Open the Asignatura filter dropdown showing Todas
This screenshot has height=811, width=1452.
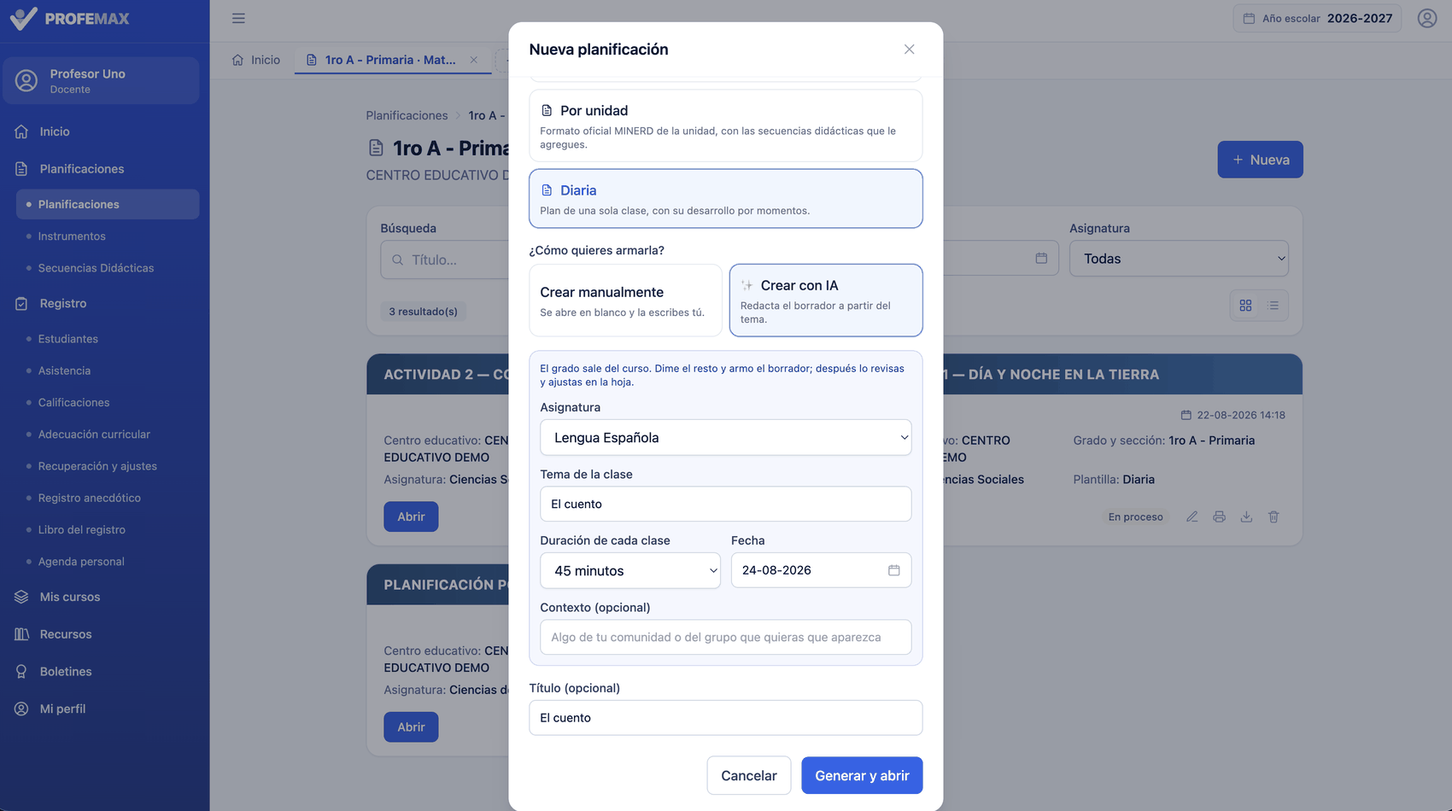tap(1179, 259)
